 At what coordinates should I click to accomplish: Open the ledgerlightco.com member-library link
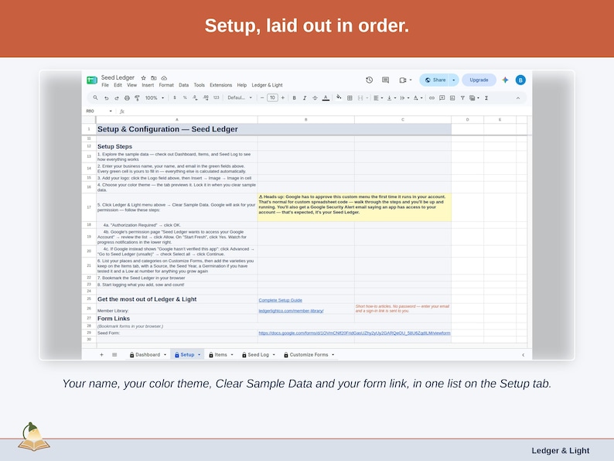(x=291, y=311)
